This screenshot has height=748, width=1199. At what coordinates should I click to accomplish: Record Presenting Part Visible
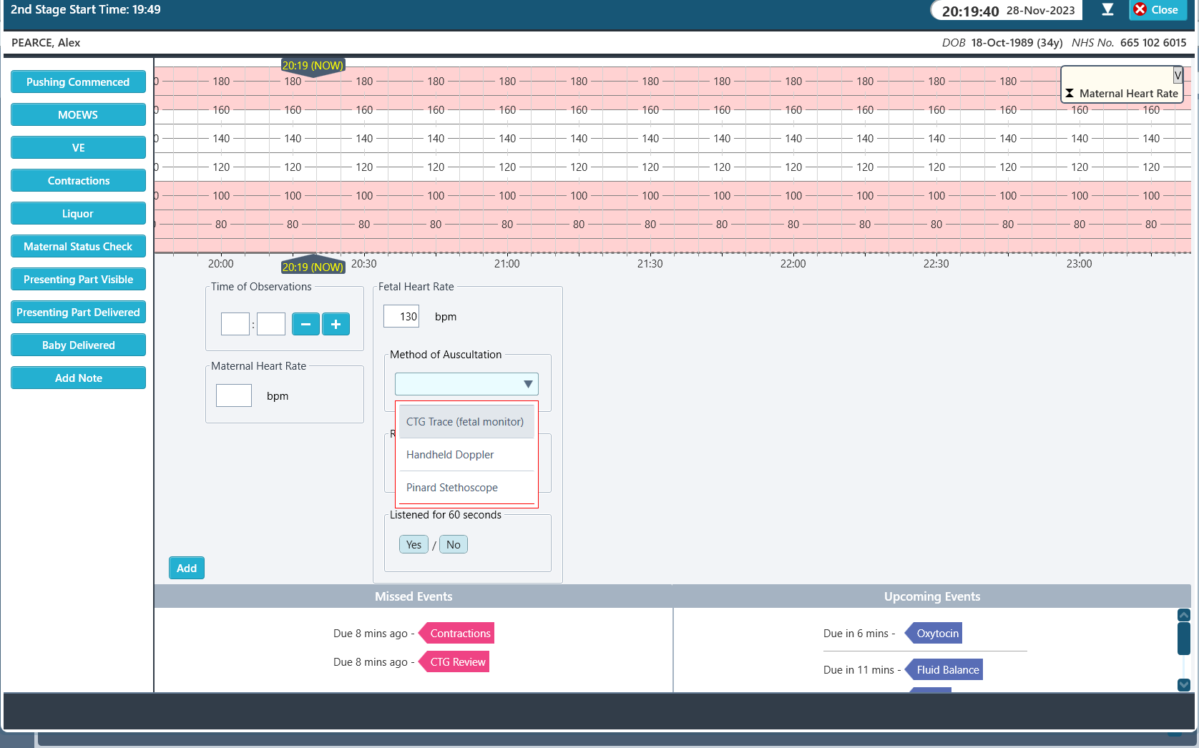pos(78,279)
